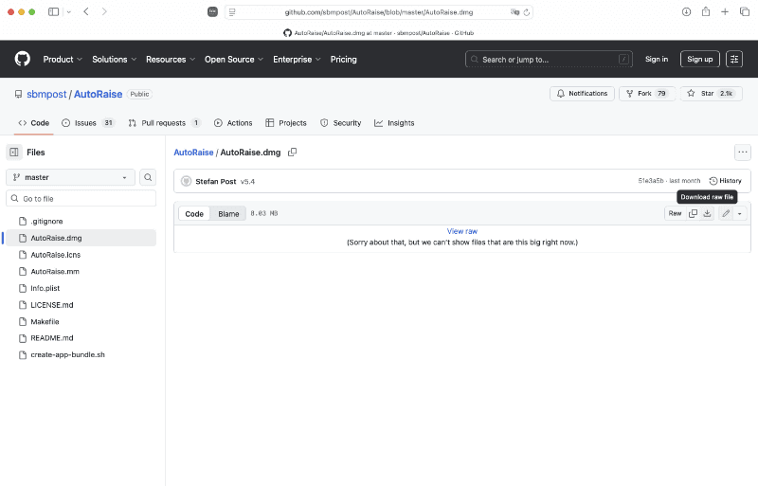Image resolution: width=758 pixels, height=486 pixels.
Task: Switch to the Blame view
Action: point(229,213)
